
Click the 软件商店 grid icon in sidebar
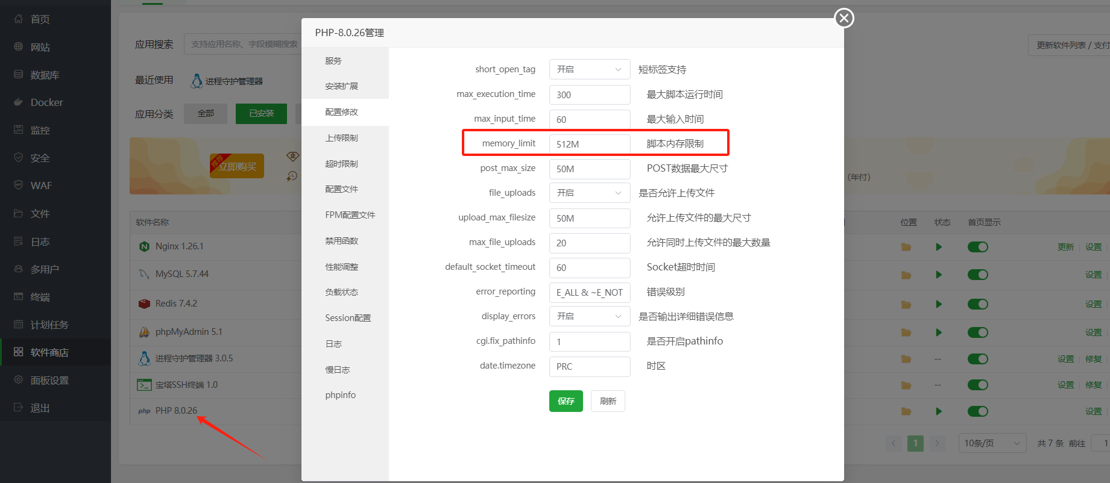coord(19,352)
